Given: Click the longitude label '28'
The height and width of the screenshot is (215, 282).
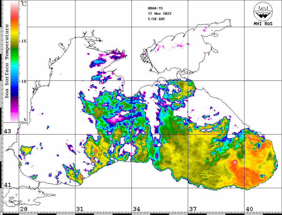Looking at the screenshot, I should pyautogui.click(x=24, y=209).
